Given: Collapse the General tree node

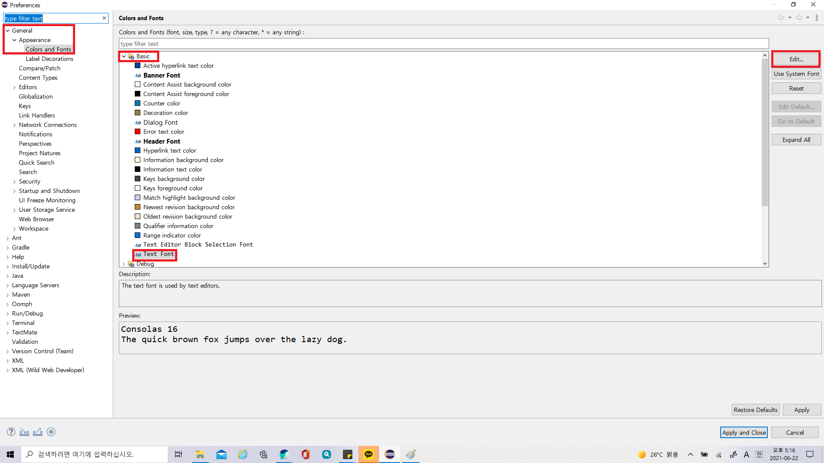Looking at the screenshot, I should (8, 30).
